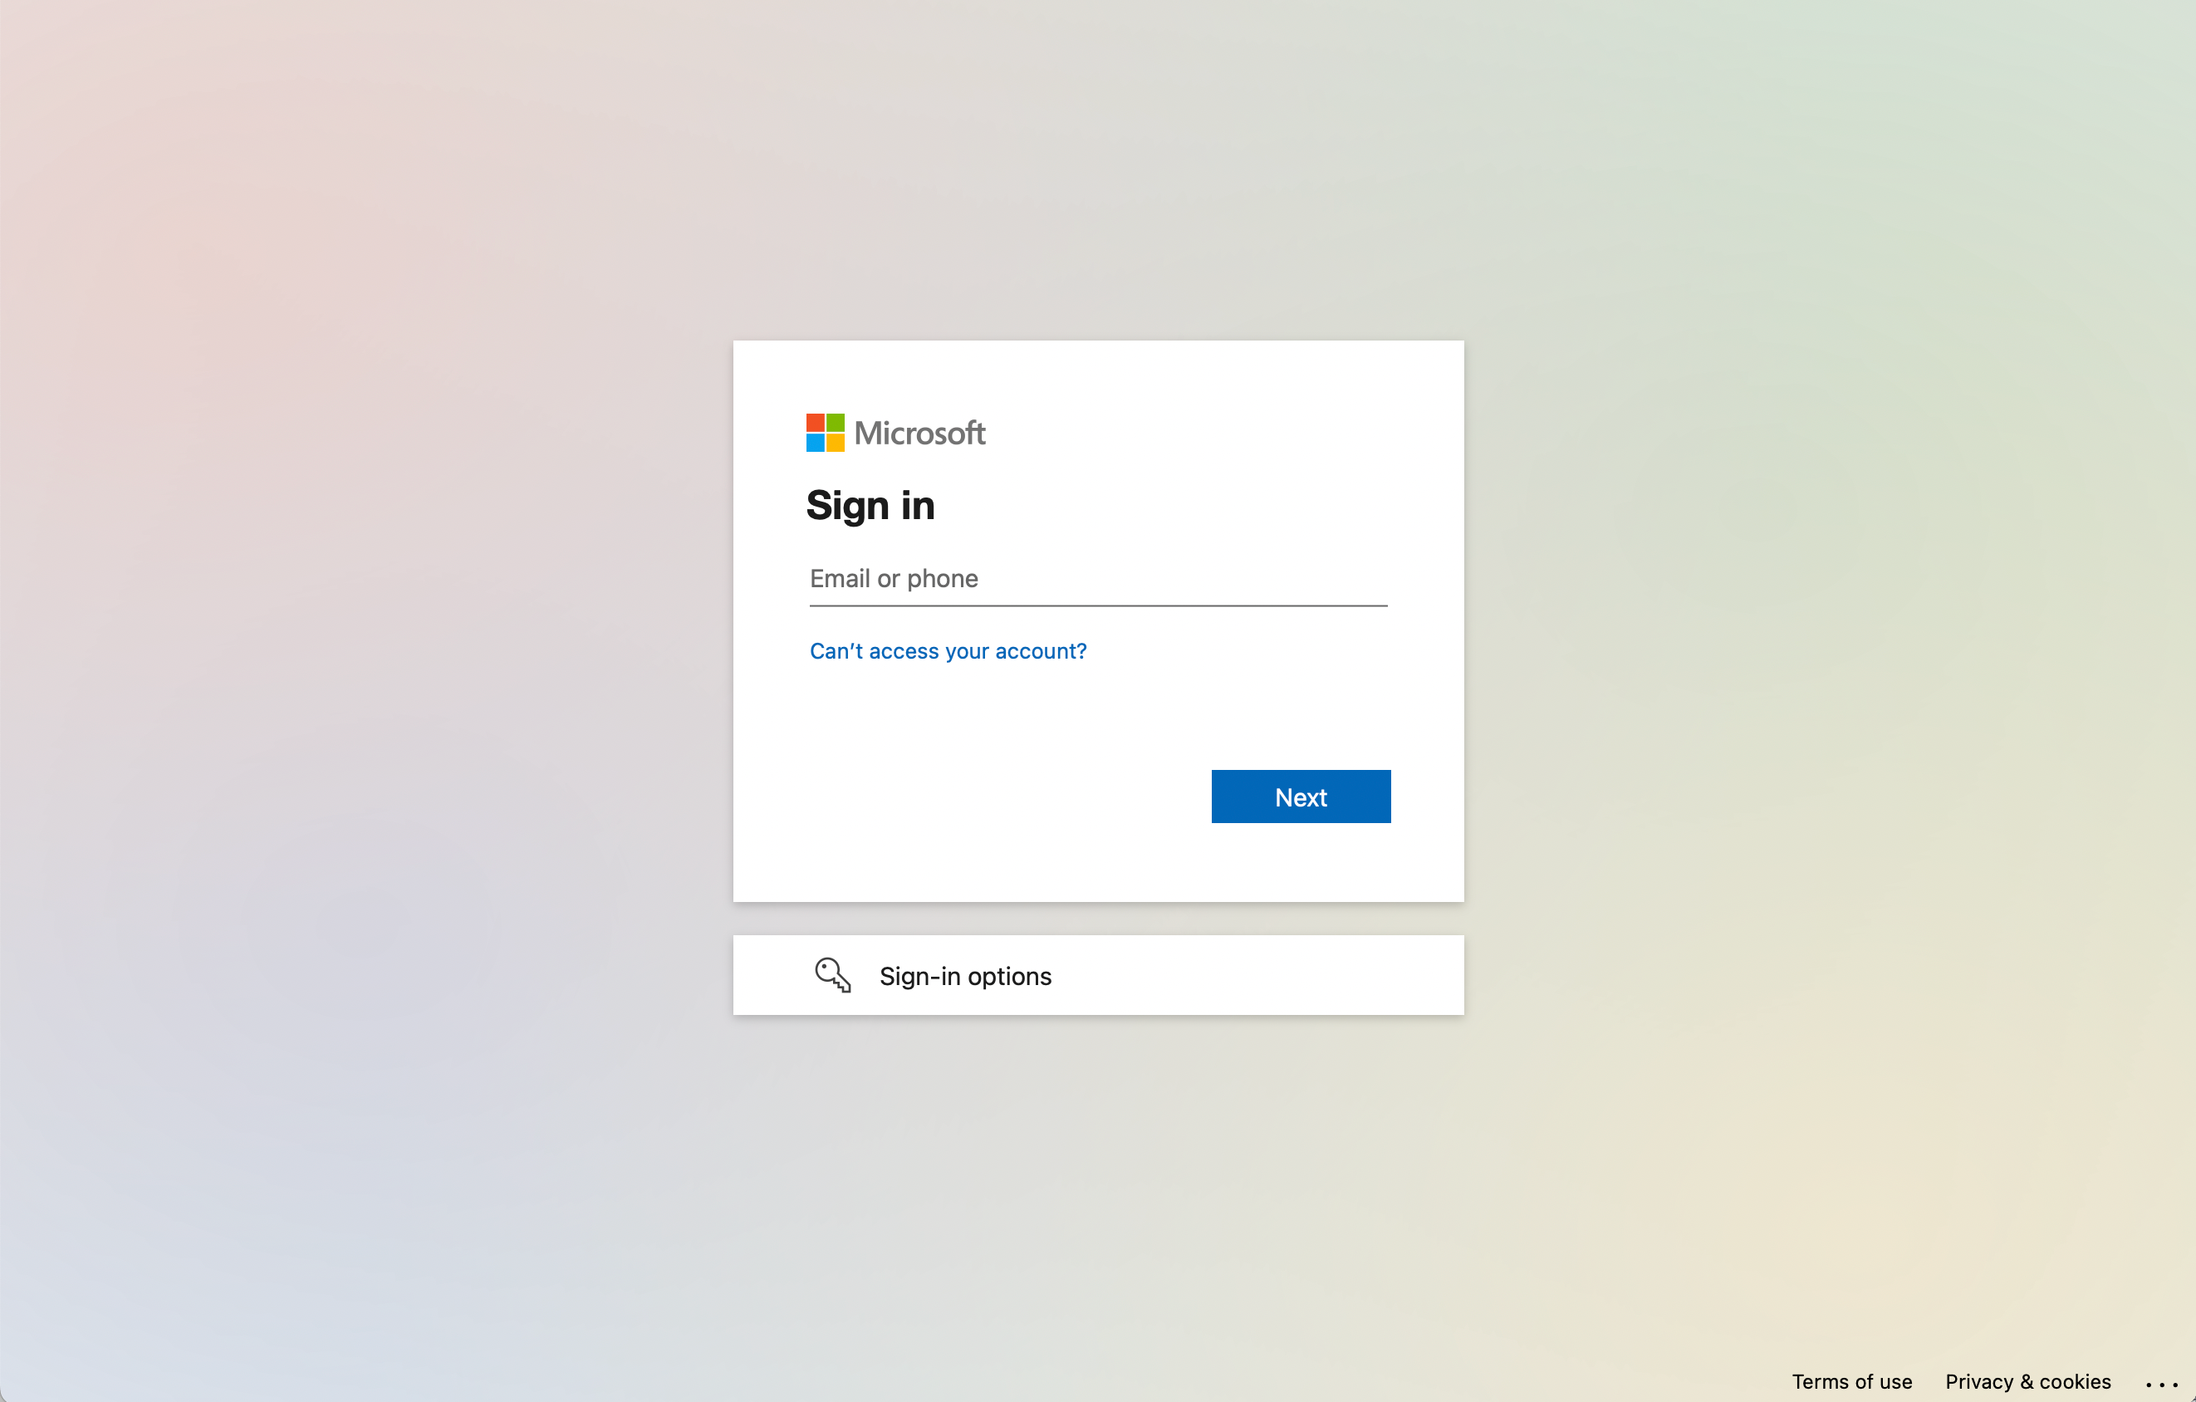Click the yellow square of the Microsoft logo

[x=836, y=443]
